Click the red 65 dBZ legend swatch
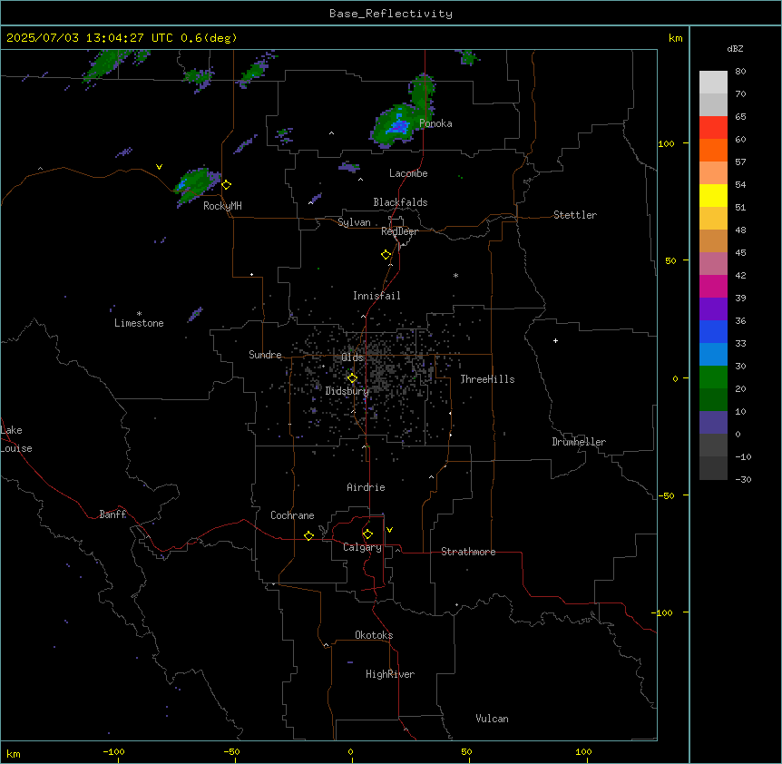This screenshot has width=782, height=764. tap(713, 127)
